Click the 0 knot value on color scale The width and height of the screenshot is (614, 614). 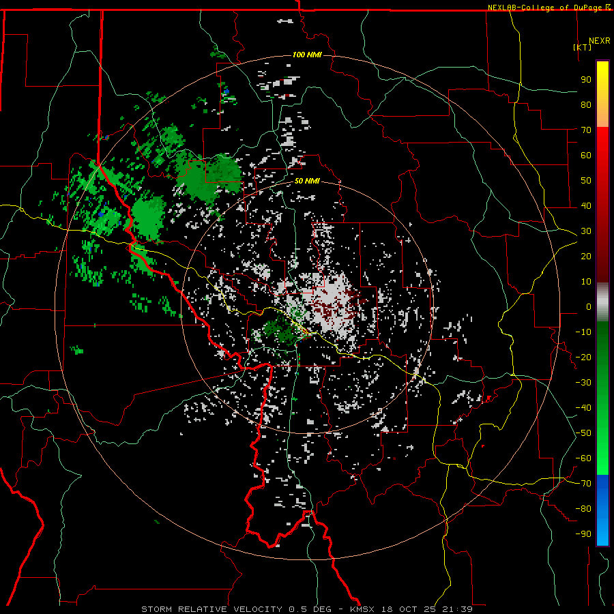pyautogui.click(x=589, y=306)
